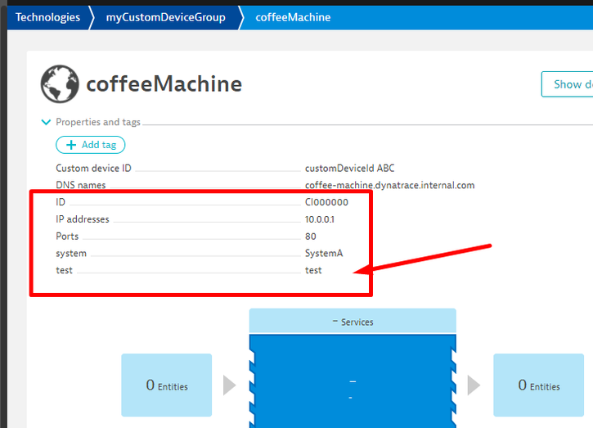Viewport: 593px width, 428px height.
Task: Click the blue Services block
Action: (353, 381)
